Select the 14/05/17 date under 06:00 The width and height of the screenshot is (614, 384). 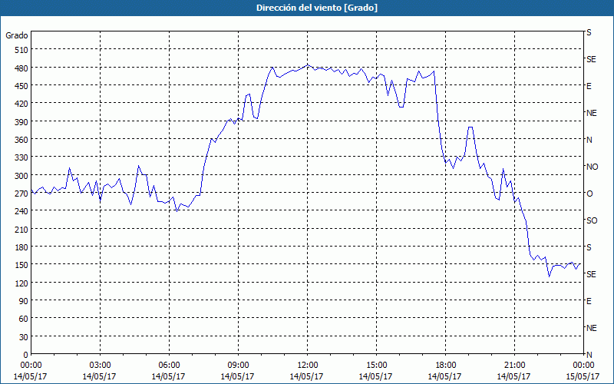pos(168,376)
